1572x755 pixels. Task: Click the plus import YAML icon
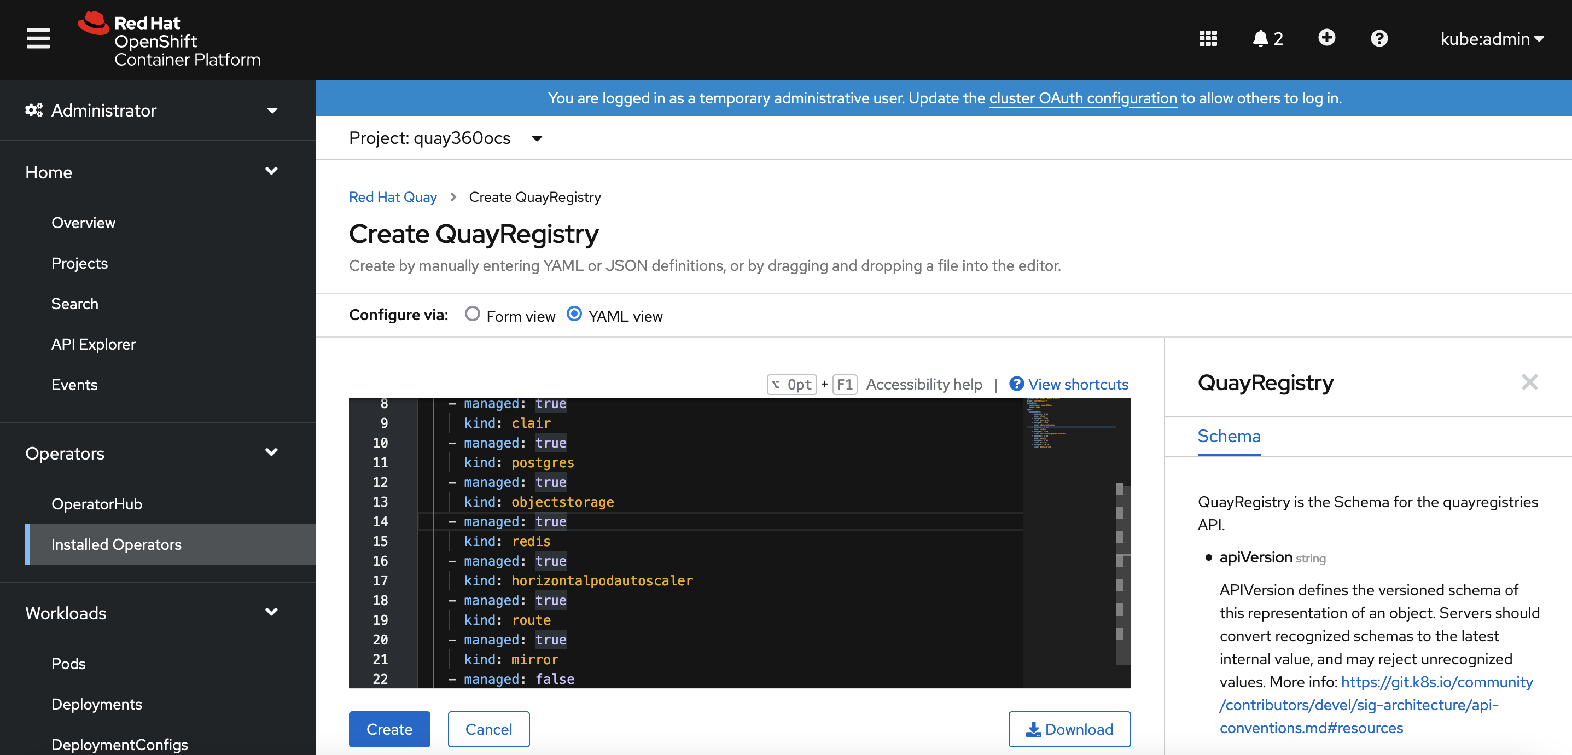click(x=1326, y=38)
